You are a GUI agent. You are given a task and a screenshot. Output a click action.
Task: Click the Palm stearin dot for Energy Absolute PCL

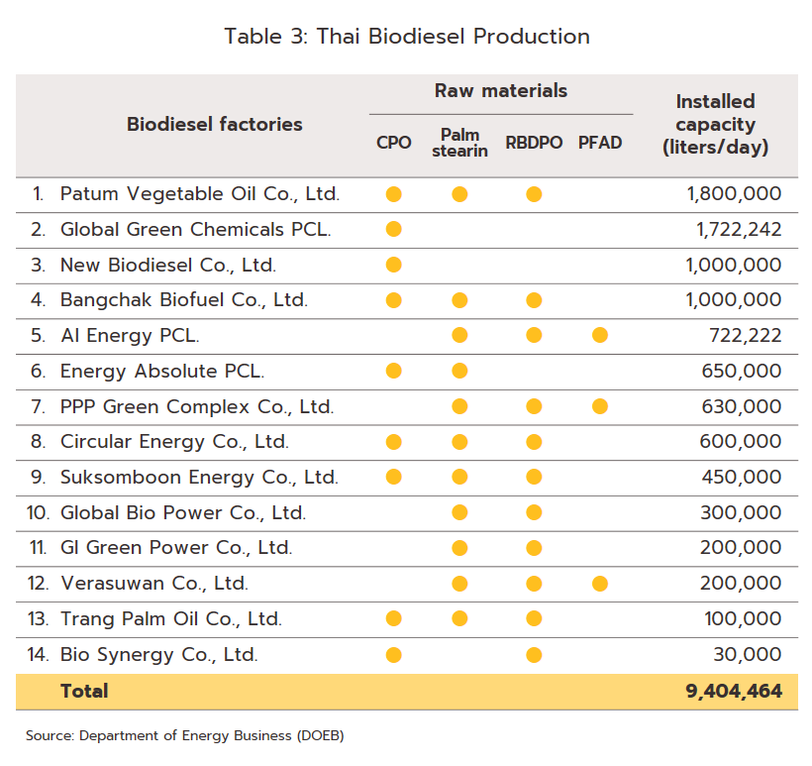pos(459,371)
